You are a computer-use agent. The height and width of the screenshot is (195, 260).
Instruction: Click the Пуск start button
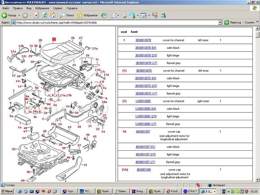click(x=7, y=191)
